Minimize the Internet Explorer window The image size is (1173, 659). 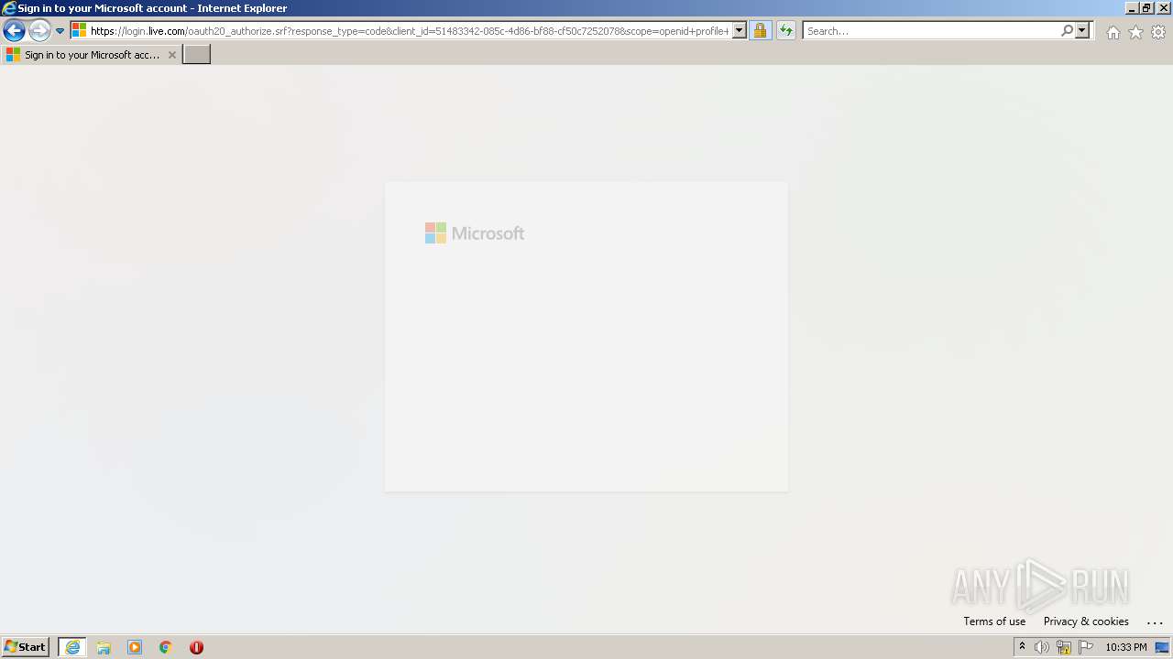(x=1132, y=7)
